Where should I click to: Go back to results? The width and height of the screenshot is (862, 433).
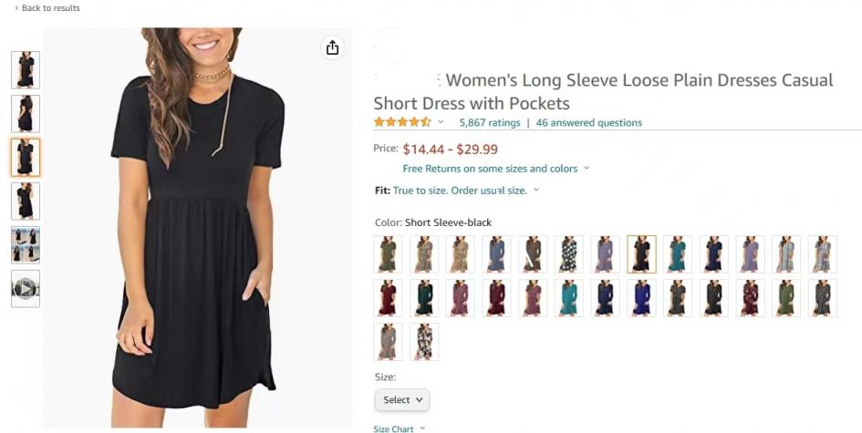point(47,7)
